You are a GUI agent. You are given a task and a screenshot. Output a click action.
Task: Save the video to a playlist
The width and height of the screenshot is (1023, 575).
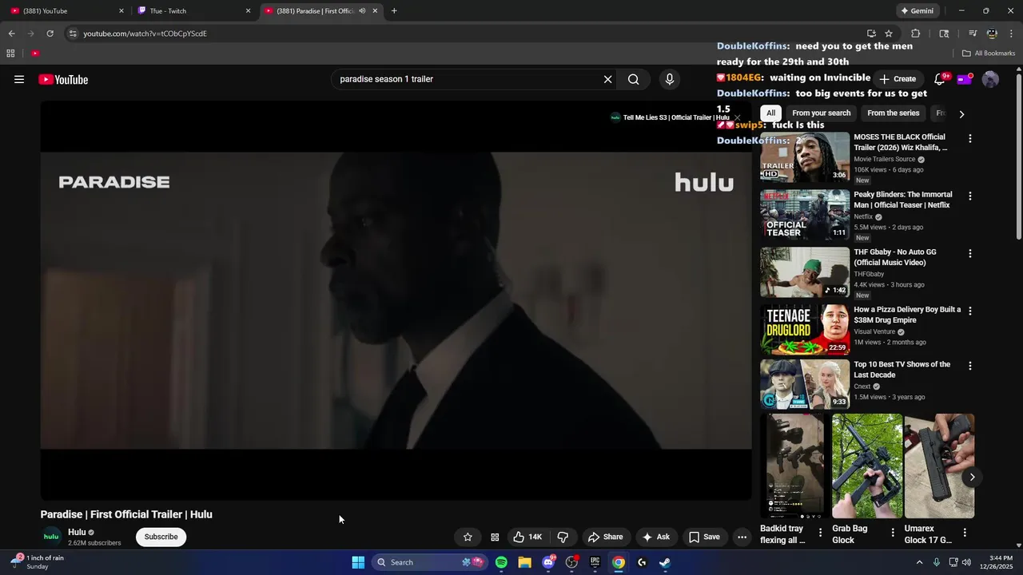(704, 537)
